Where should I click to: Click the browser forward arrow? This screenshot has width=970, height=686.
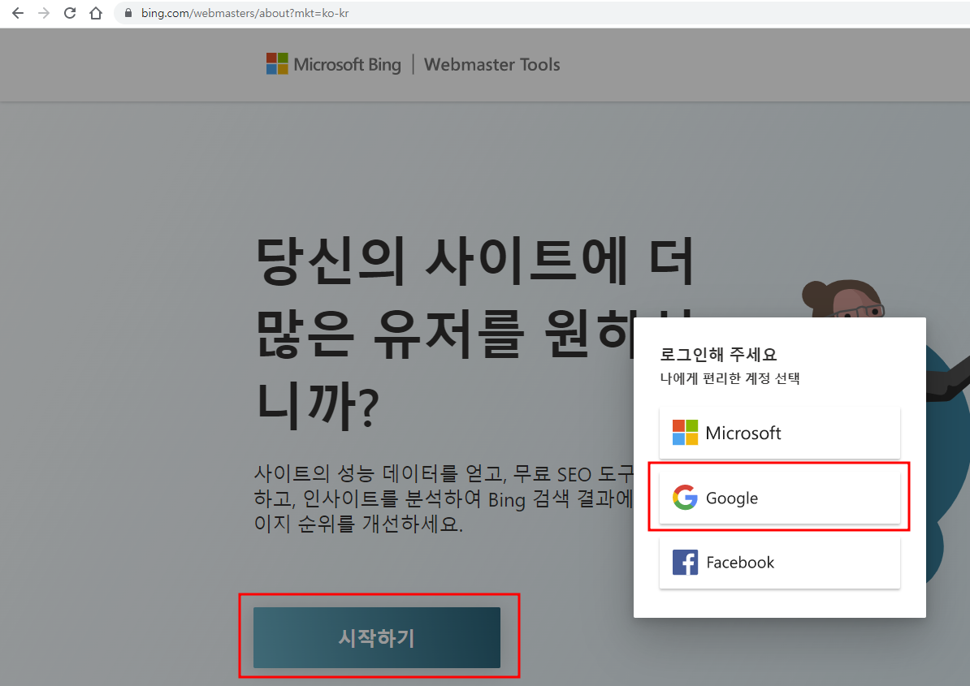point(44,13)
